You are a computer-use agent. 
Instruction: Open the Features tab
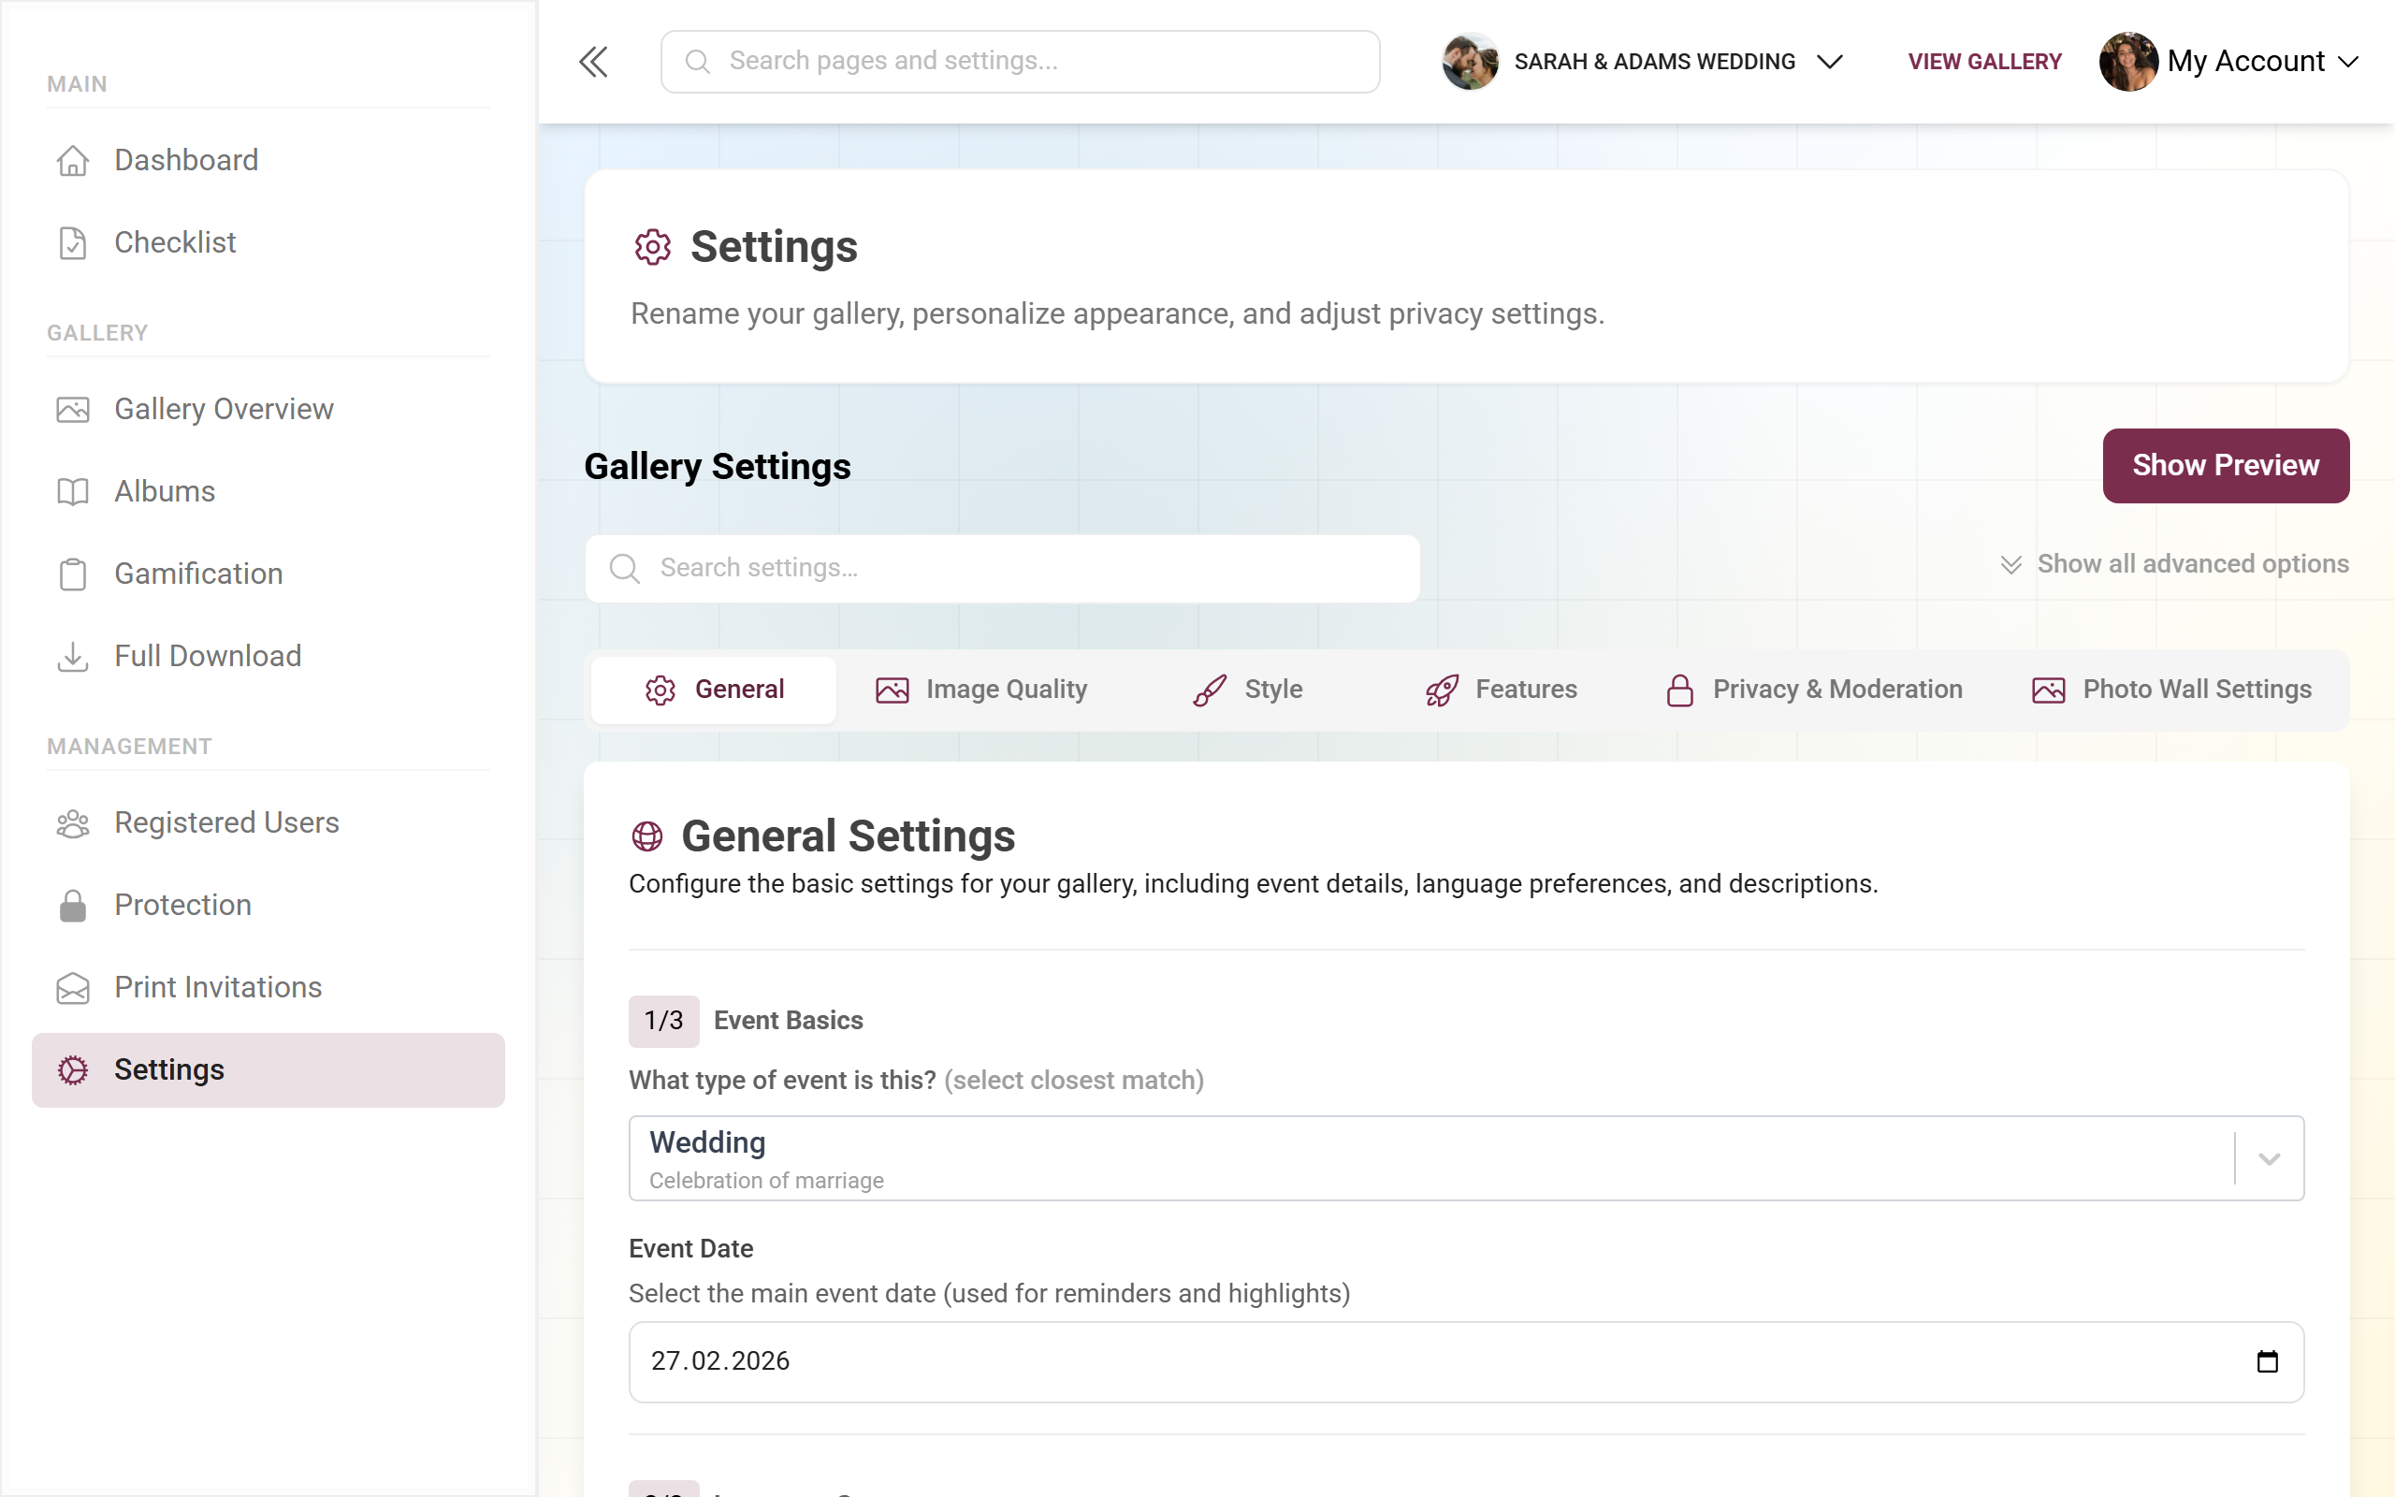pos(1501,690)
